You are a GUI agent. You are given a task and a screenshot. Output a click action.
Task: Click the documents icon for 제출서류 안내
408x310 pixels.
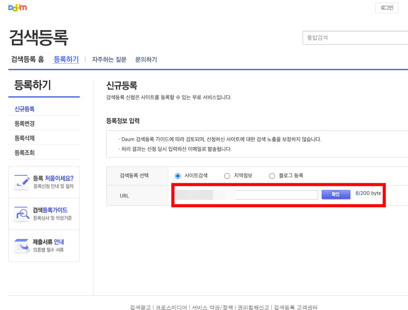click(22, 246)
